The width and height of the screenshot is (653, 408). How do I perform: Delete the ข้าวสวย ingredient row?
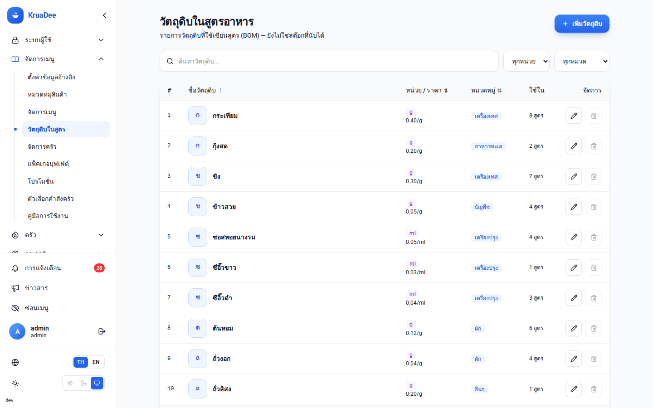point(594,207)
